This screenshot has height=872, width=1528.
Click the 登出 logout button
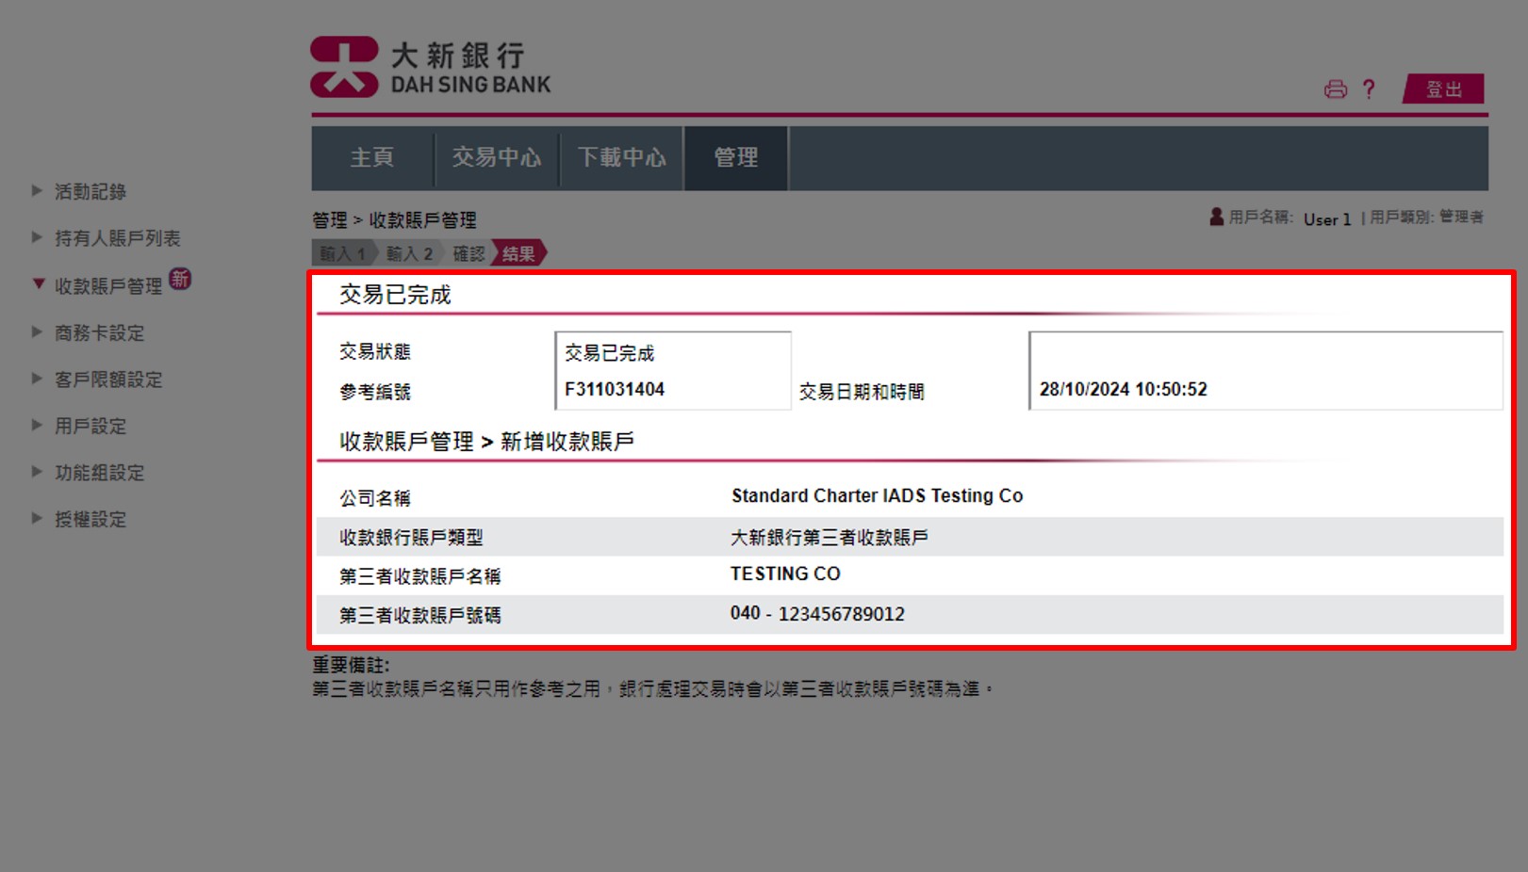click(1444, 89)
